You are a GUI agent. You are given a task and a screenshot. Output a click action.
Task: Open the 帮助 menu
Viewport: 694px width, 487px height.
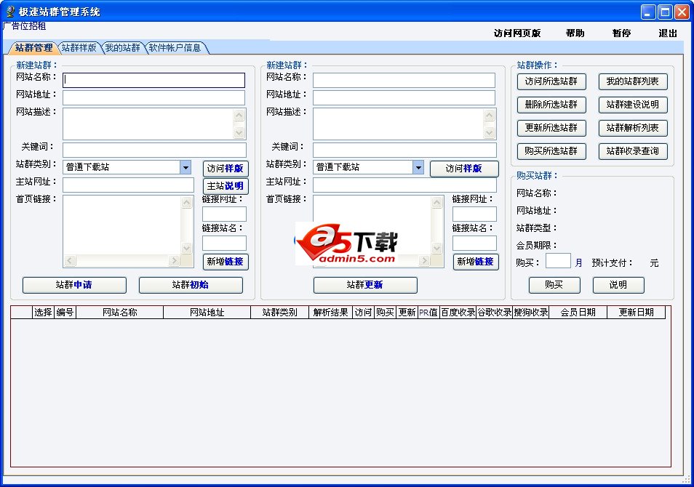coord(575,33)
